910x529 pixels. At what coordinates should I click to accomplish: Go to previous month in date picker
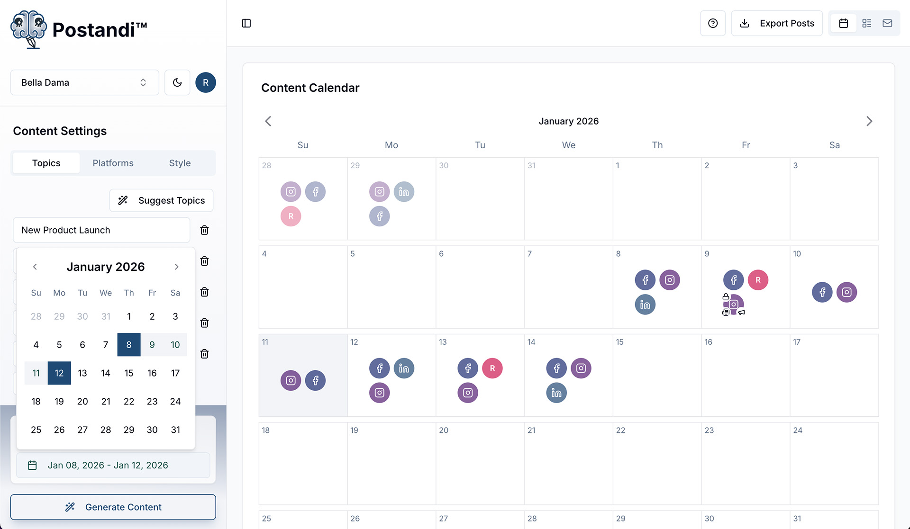tap(35, 267)
